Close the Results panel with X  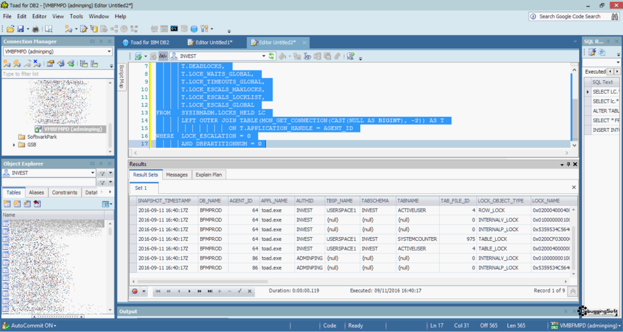click(x=575, y=164)
